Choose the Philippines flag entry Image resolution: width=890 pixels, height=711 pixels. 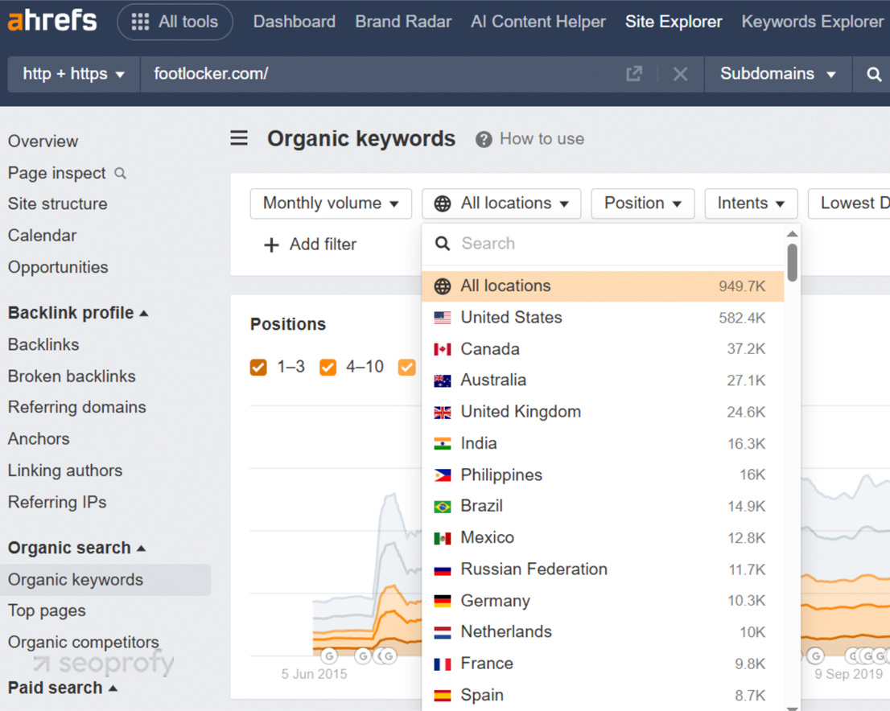pyautogui.click(x=603, y=475)
